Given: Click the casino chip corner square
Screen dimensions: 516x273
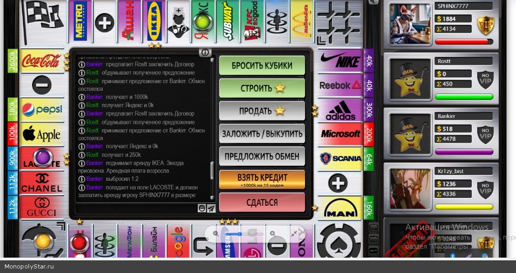Looking at the screenshot, I should tap(338, 240).
